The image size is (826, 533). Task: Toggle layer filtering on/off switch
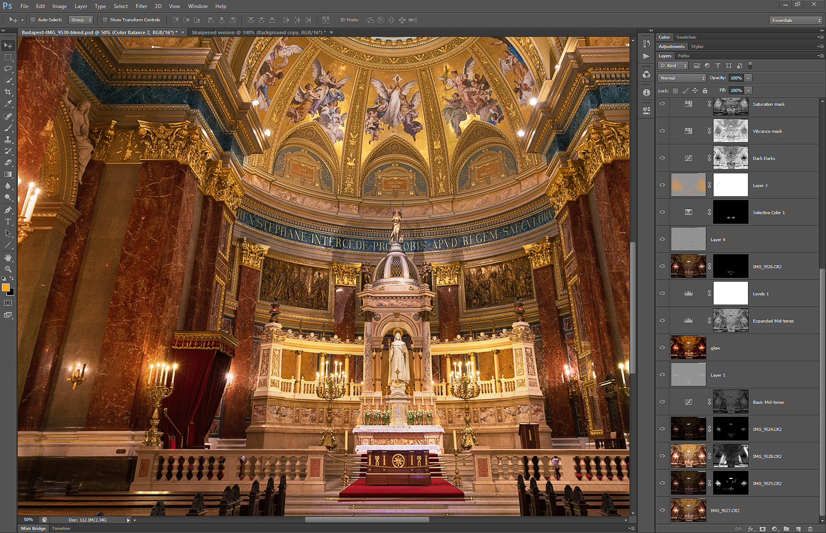[x=750, y=66]
